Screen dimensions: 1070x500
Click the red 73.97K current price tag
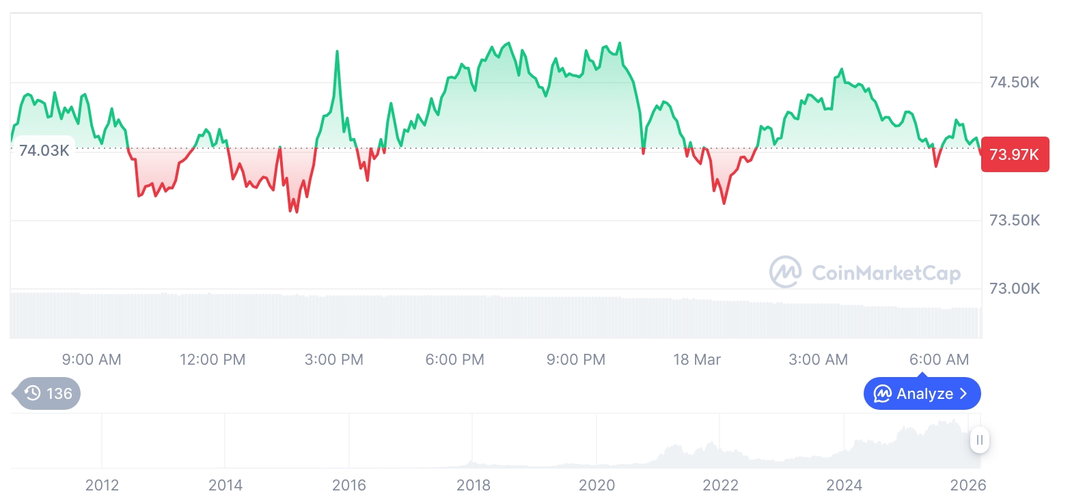click(1015, 154)
